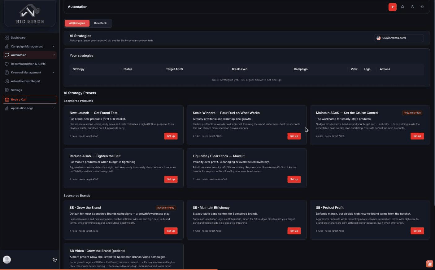Open Advertisement Report menu item
435x270 pixels.
[x=30, y=81]
